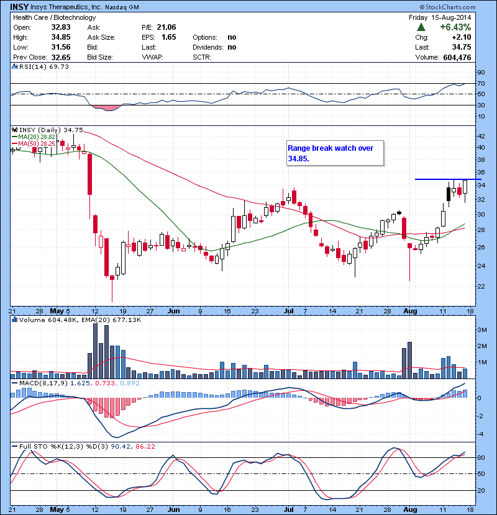Viewport: 497px width, 515px height.
Task: Click the High price value 34.85
Action: click(61, 37)
